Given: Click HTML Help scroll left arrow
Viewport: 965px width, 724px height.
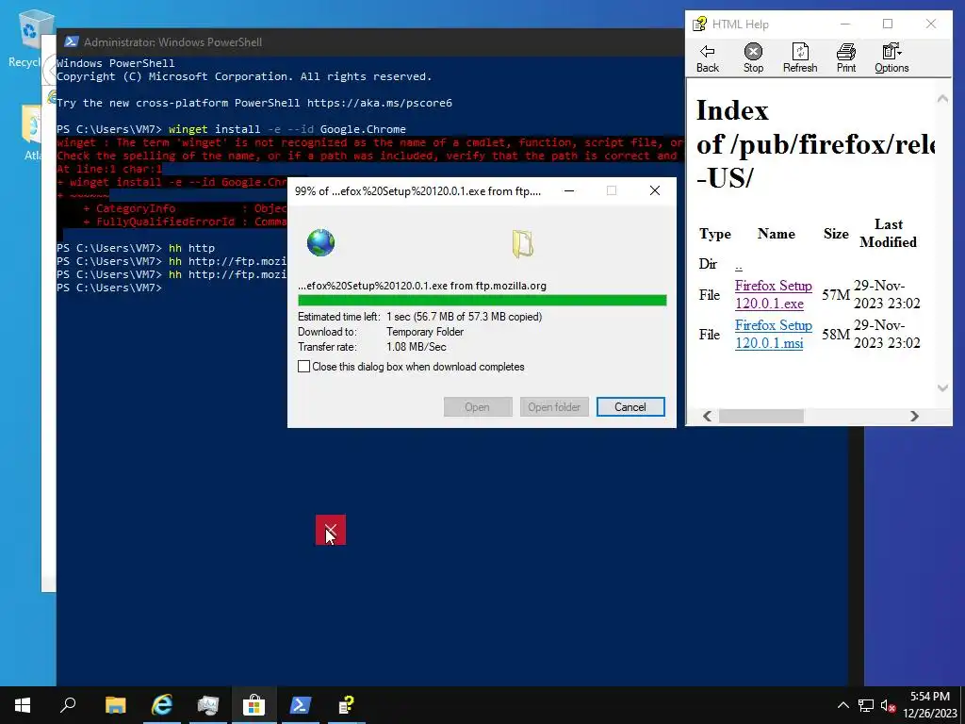Looking at the screenshot, I should pyautogui.click(x=708, y=416).
